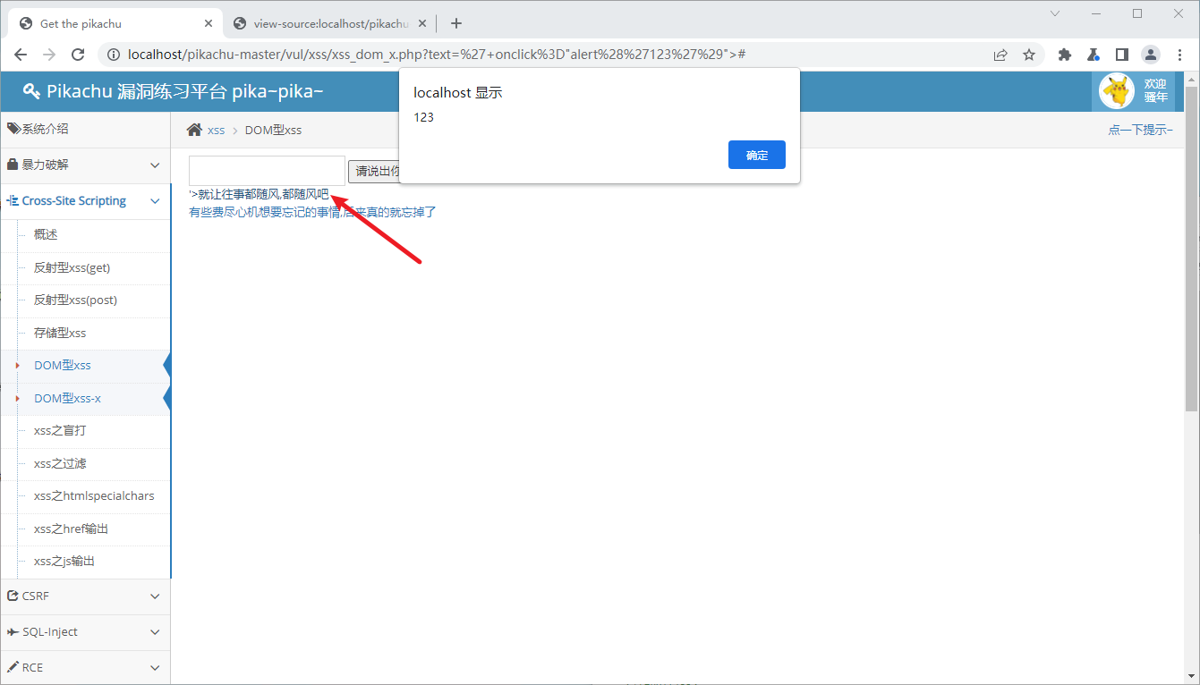Expand the SQL-Inject sidebar menu
The image size is (1200, 685).
(x=85, y=632)
